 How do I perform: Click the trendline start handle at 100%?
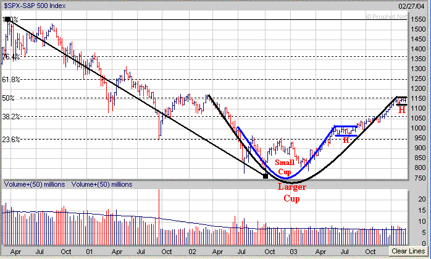coord(7,19)
